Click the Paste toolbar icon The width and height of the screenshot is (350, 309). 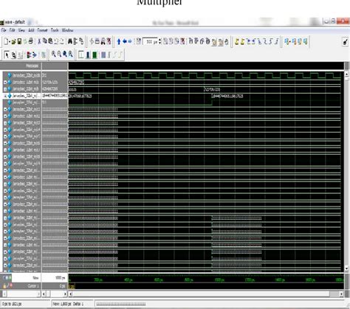point(50,41)
